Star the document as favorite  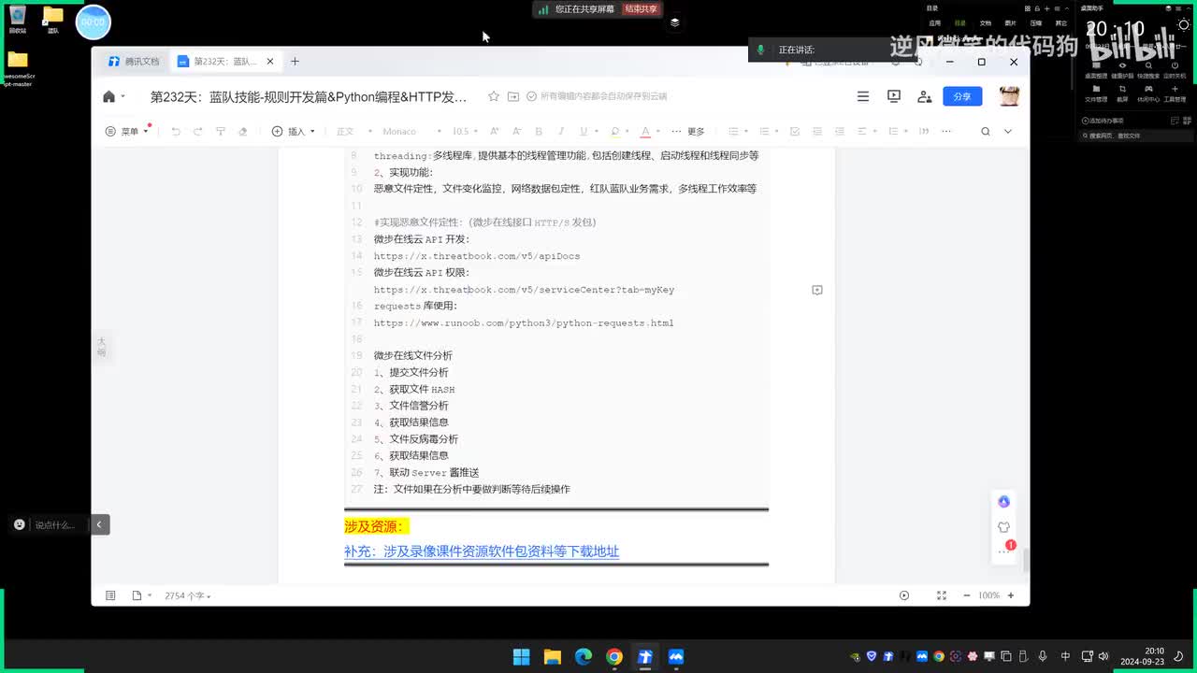click(x=494, y=96)
